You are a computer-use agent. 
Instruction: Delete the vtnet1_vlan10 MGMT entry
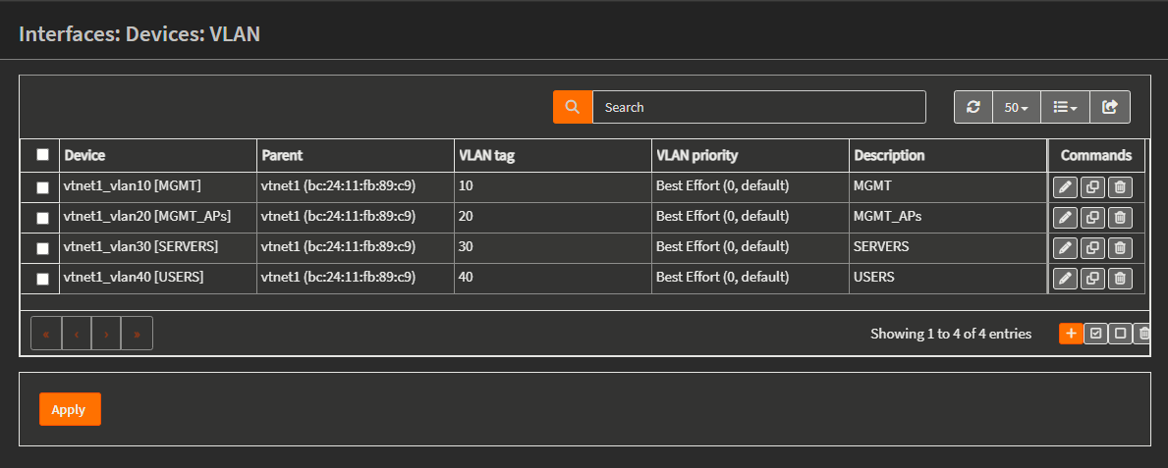(1120, 187)
